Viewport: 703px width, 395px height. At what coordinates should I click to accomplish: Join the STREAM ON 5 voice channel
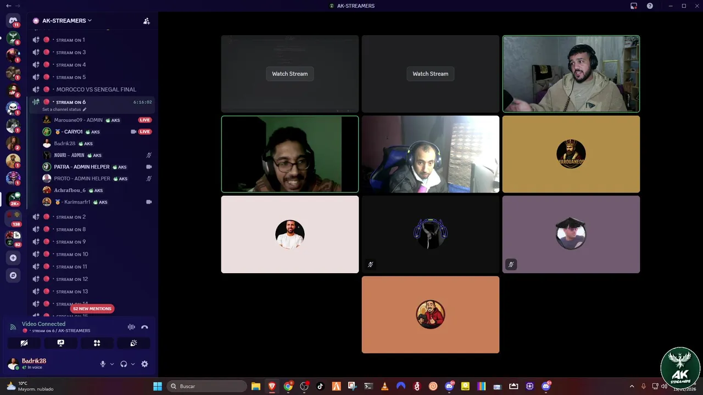[x=92, y=77]
